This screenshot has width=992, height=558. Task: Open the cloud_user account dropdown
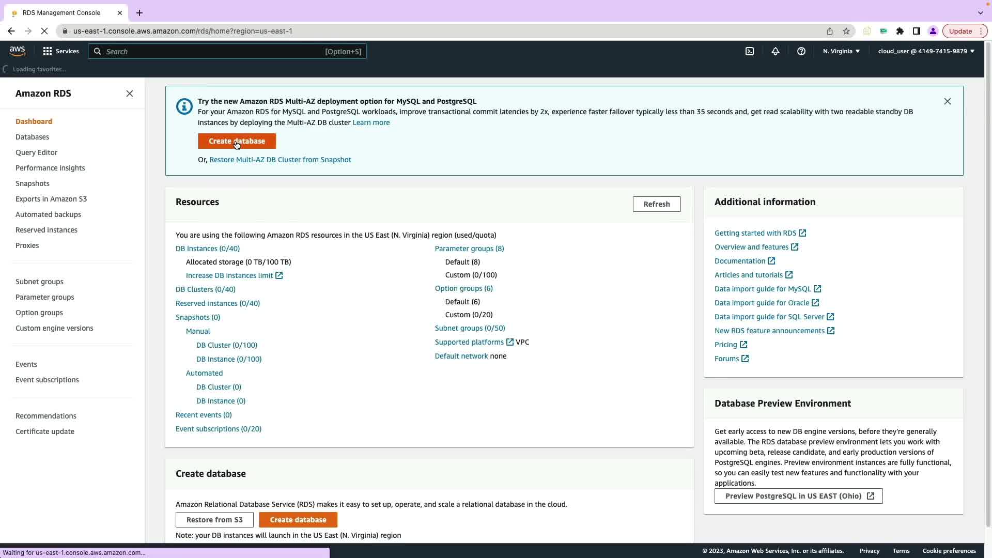tap(926, 51)
